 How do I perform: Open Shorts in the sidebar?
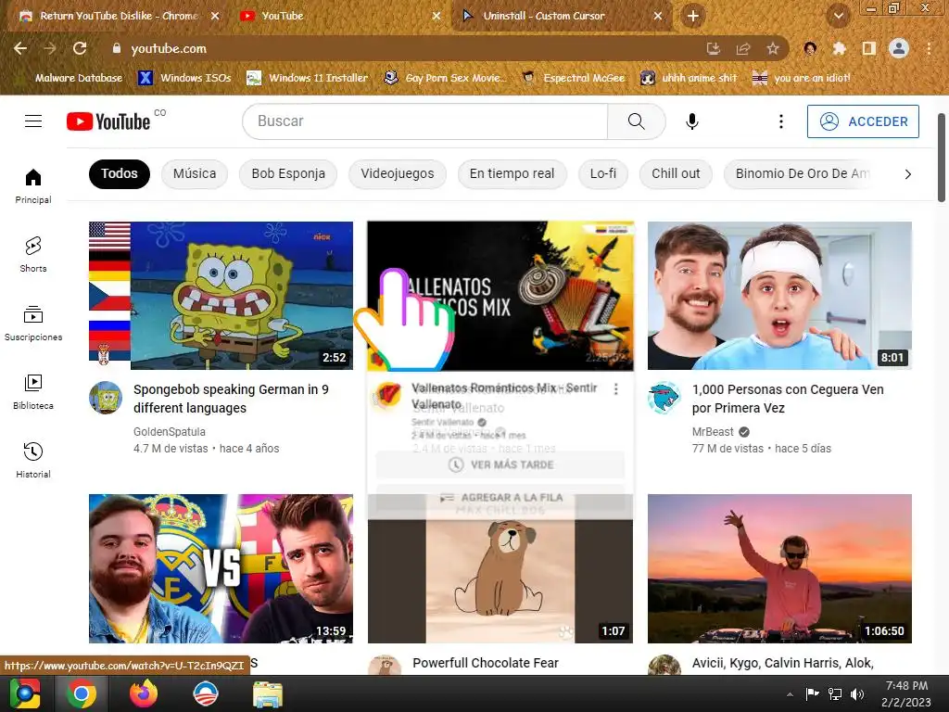click(33, 254)
